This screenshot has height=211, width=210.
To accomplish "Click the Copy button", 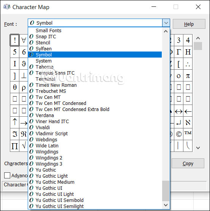I will [188, 163].
